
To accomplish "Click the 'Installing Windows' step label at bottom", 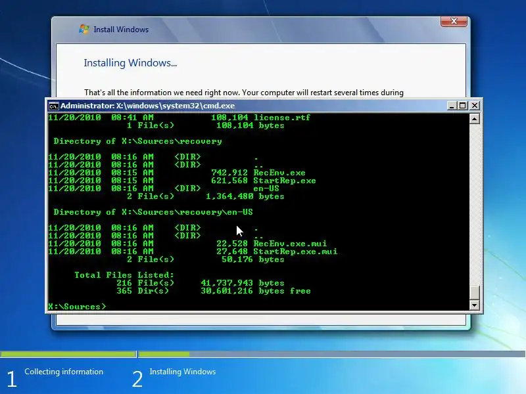I will pyautogui.click(x=183, y=372).
